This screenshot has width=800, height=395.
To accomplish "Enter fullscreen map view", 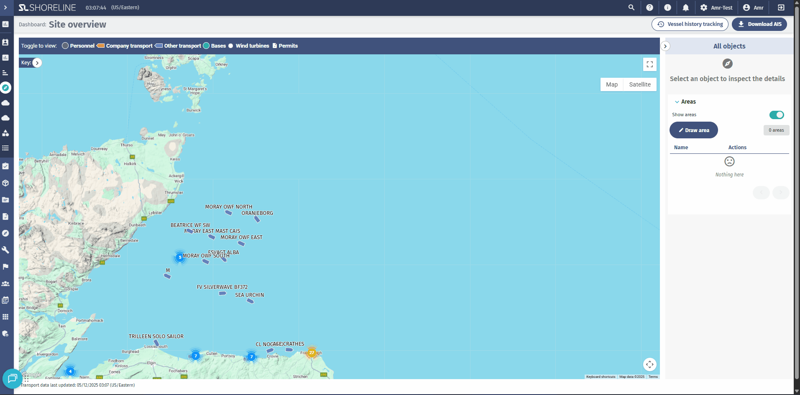I will point(649,64).
